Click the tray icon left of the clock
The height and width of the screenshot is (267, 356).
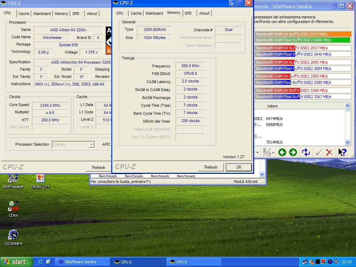pos(336,262)
